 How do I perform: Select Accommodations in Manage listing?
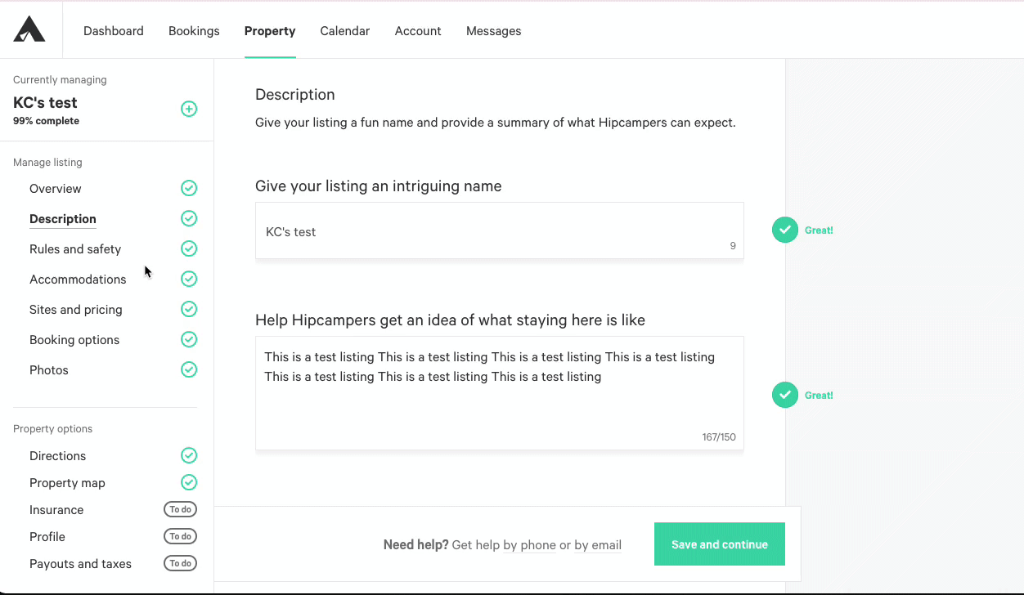tap(78, 279)
